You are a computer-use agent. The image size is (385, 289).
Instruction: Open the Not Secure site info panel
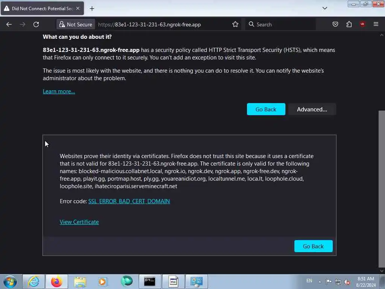coord(76,24)
